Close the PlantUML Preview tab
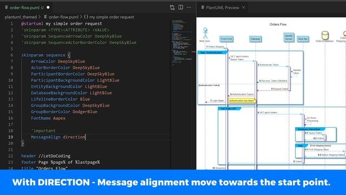346x195 pixels. 243,7
